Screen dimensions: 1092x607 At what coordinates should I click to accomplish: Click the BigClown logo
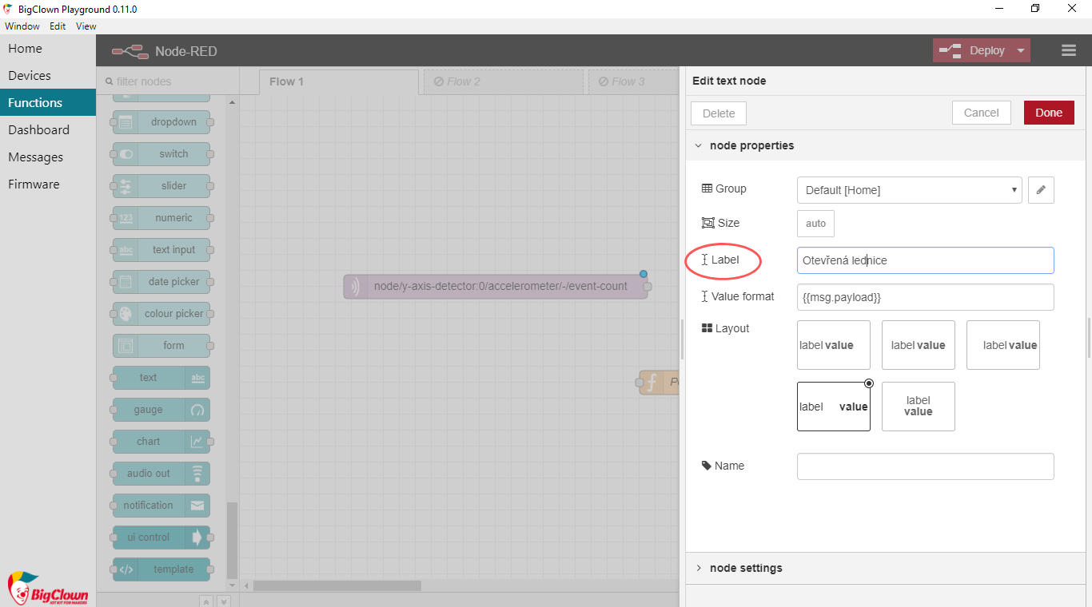47,589
